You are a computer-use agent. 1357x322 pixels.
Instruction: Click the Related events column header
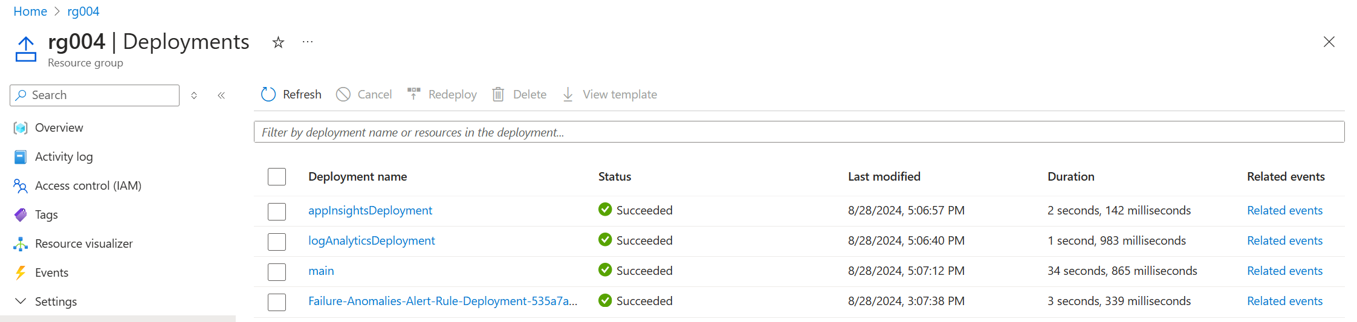[x=1286, y=176]
